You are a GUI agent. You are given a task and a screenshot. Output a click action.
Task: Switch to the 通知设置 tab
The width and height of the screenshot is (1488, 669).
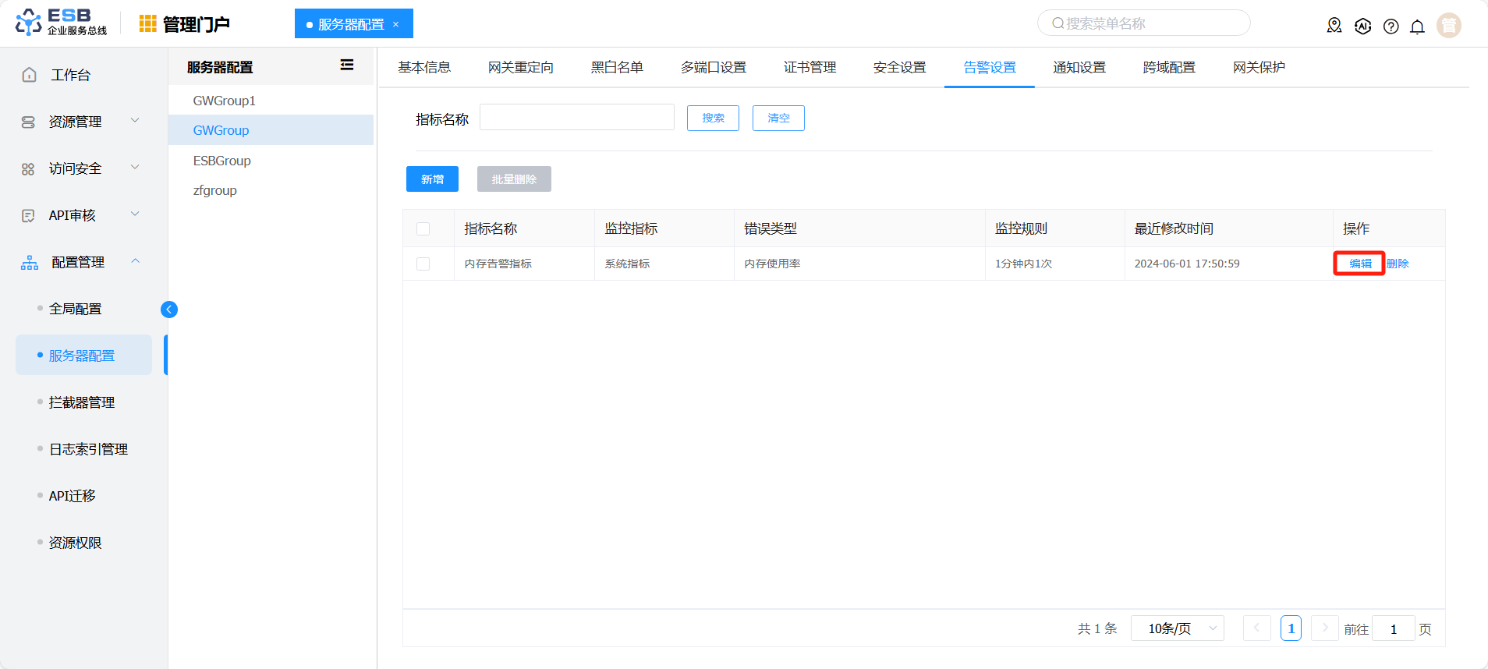pos(1079,68)
